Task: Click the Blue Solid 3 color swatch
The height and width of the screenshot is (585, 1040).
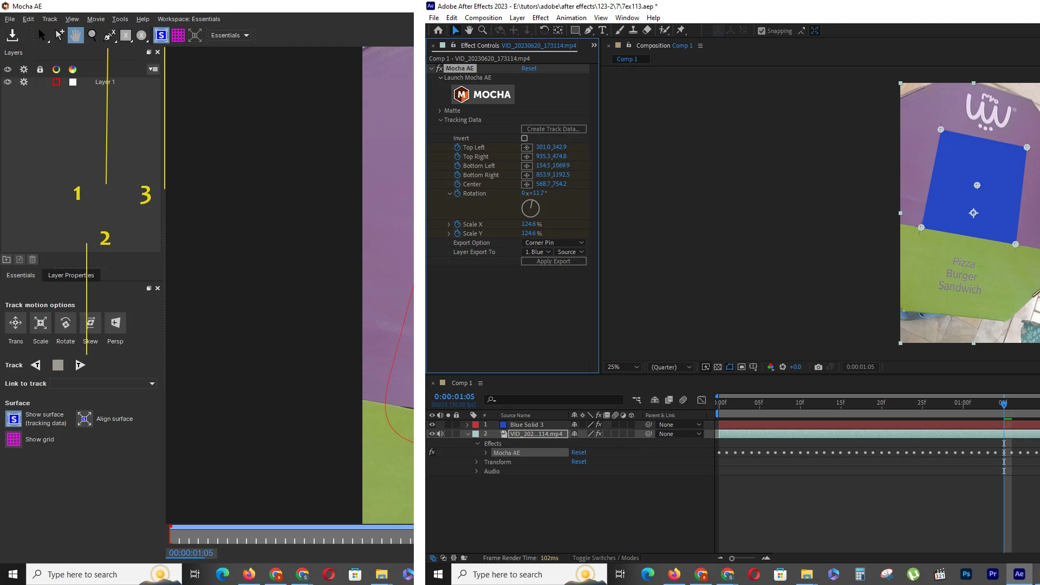Action: 503,425
